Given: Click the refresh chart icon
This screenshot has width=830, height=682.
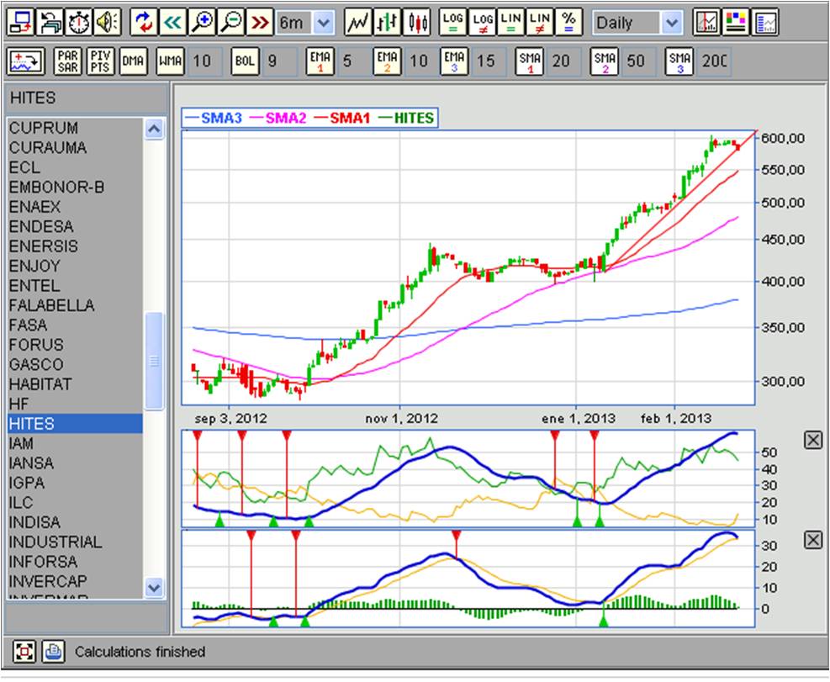Looking at the screenshot, I should pos(145,23).
